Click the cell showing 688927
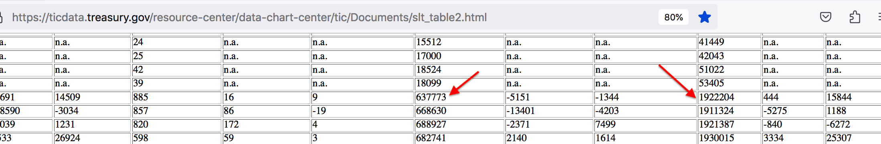Screen dimensions: 881x144 [x=459, y=124]
